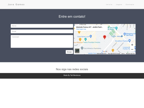Select the Teatro Procópio Ferreira marker
Viewport: 144px width, 108px height.
pos(86,39)
